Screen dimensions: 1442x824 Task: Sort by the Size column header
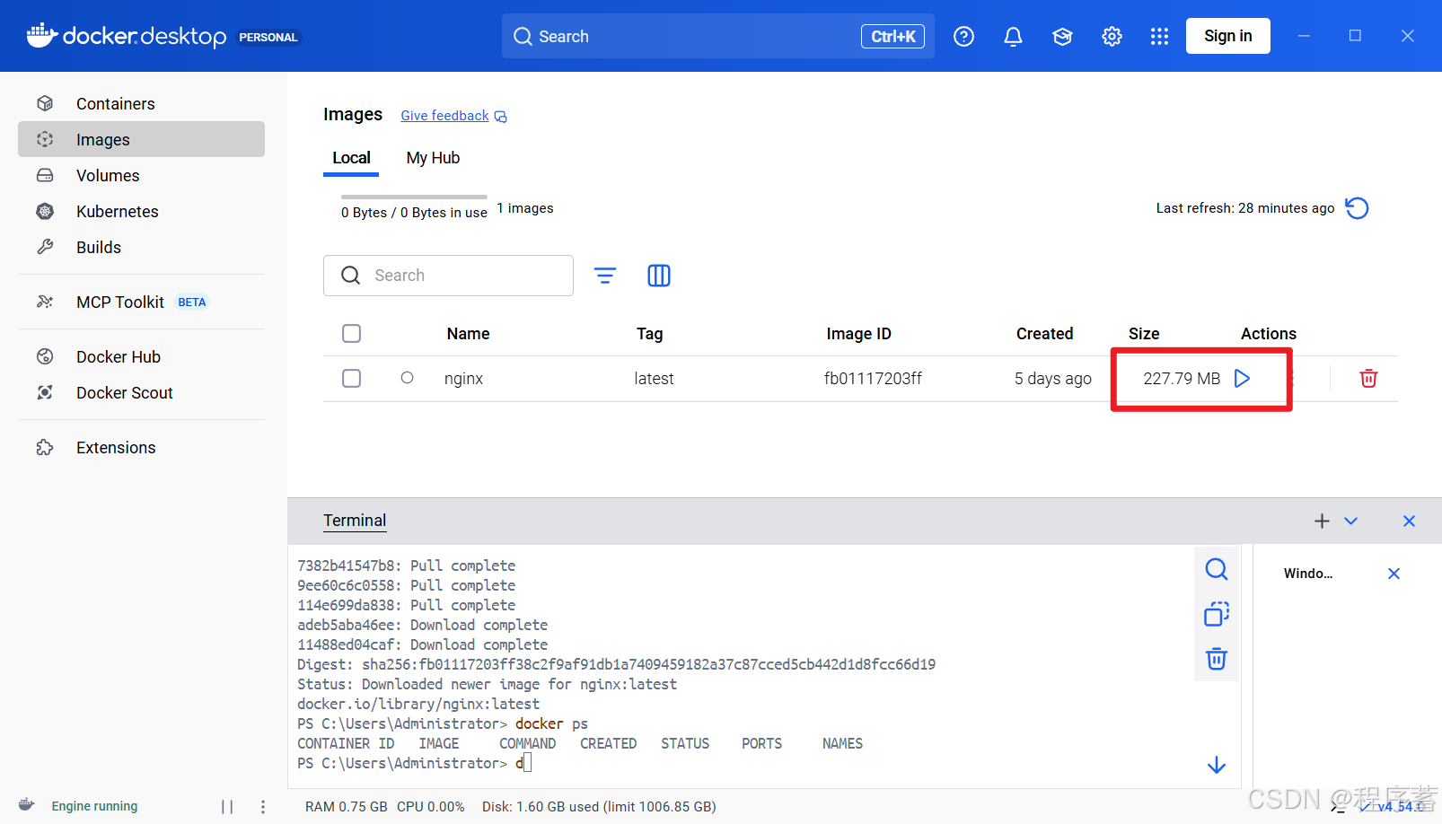pyautogui.click(x=1144, y=334)
